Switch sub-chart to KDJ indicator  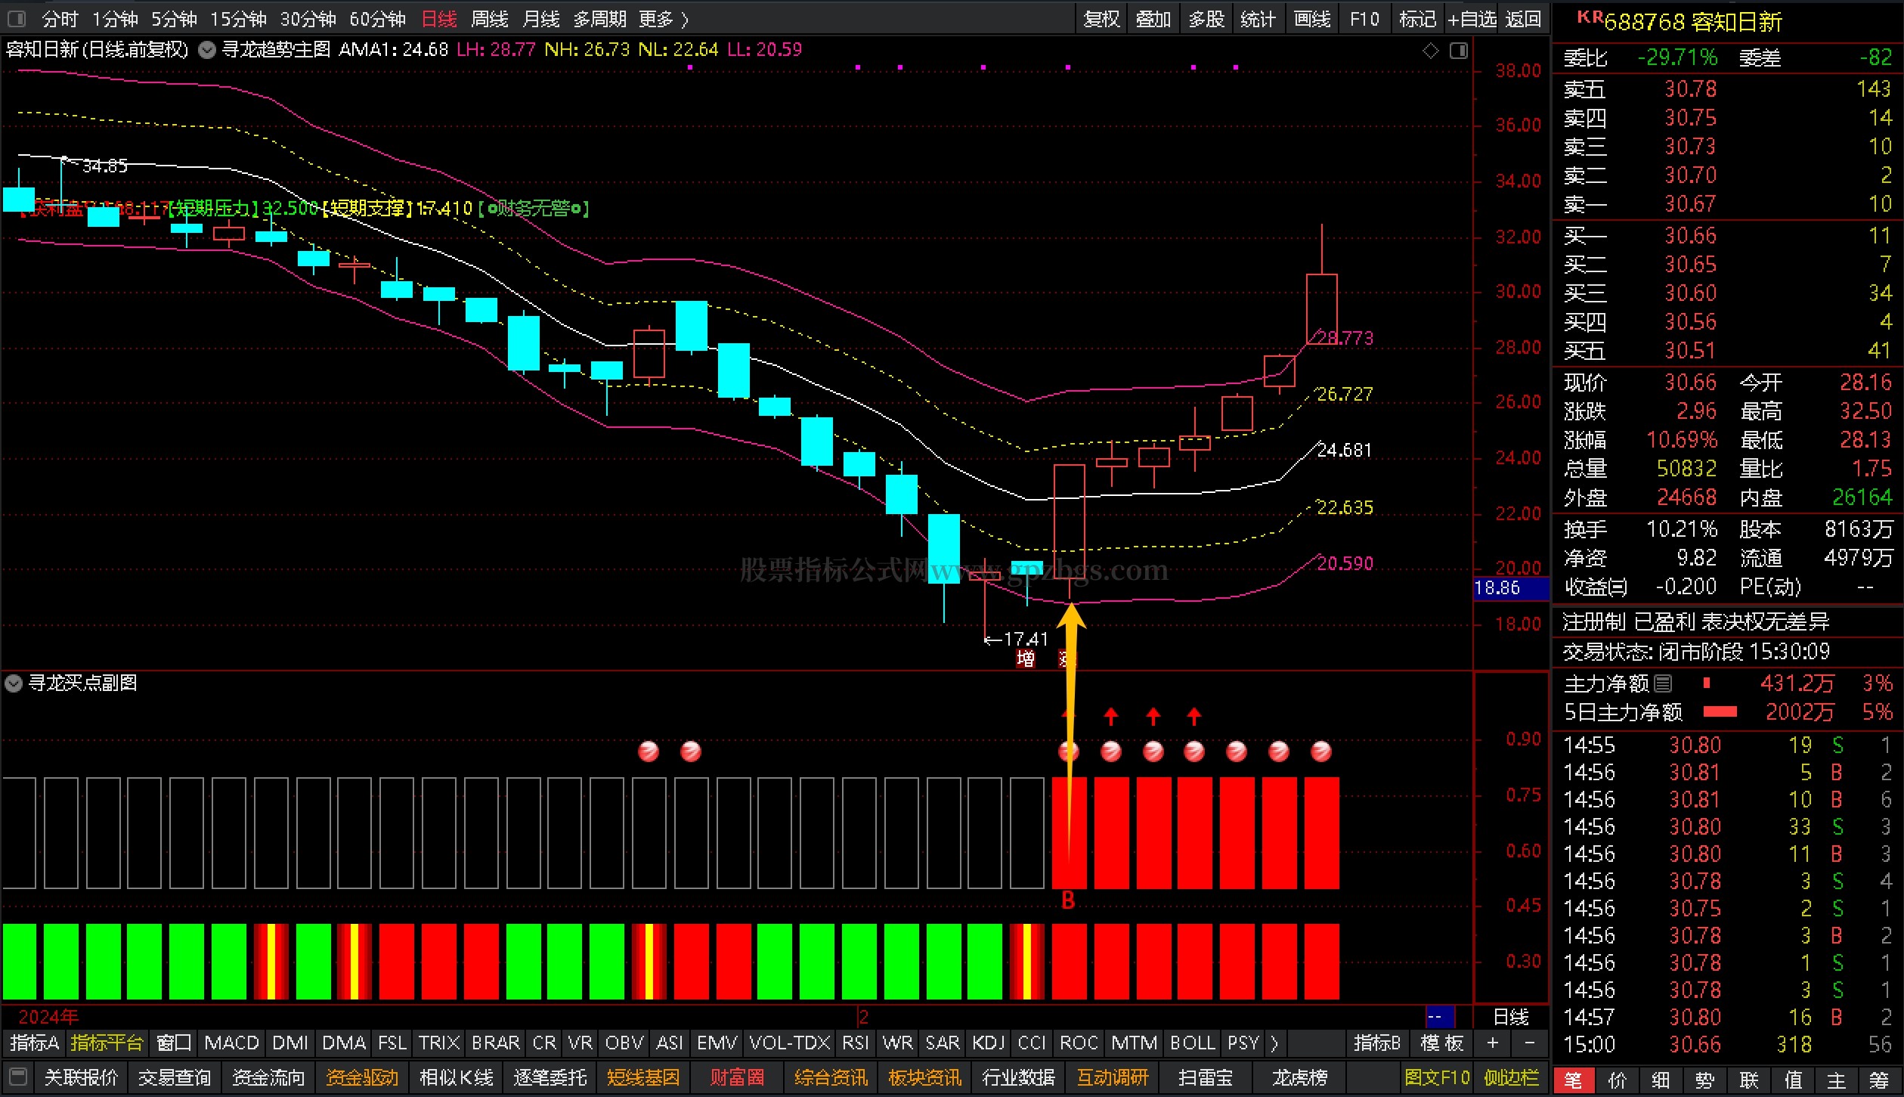coord(989,1043)
